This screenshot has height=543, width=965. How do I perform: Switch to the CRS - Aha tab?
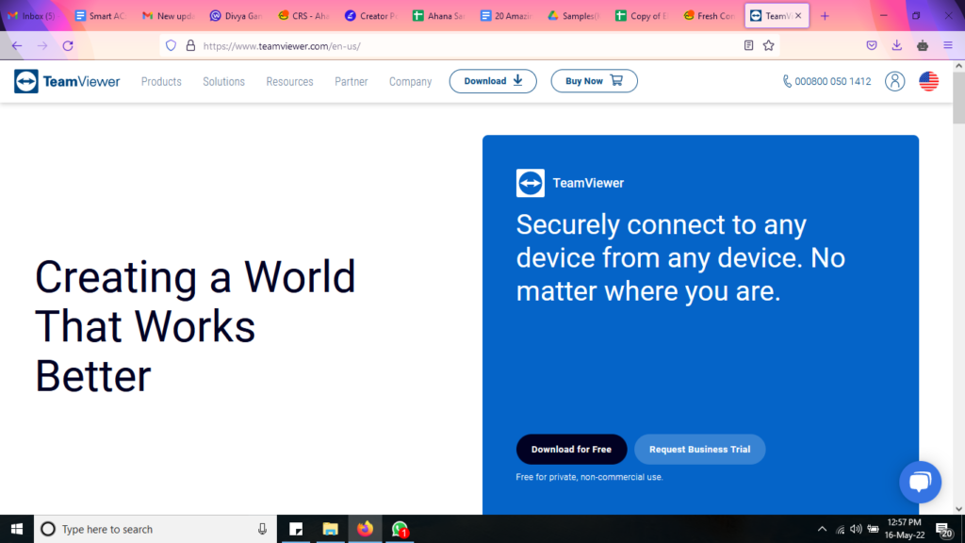pyautogui.click(x=303, y=16)
